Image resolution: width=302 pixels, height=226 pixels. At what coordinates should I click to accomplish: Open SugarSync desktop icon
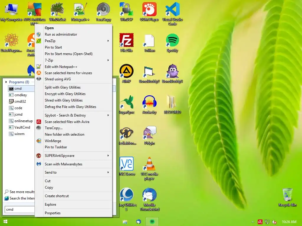127,104
